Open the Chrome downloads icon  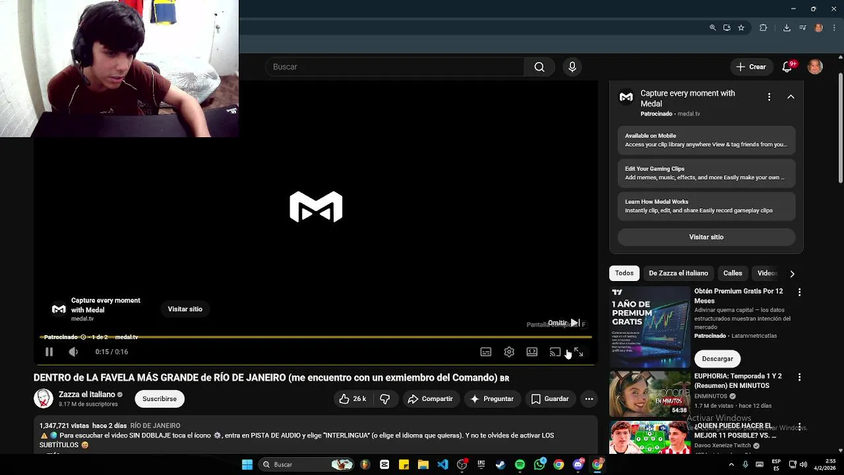[787, 28]
